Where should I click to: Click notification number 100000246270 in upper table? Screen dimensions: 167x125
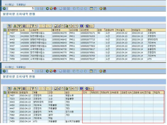pyautogui.click(x=59, y=33)
